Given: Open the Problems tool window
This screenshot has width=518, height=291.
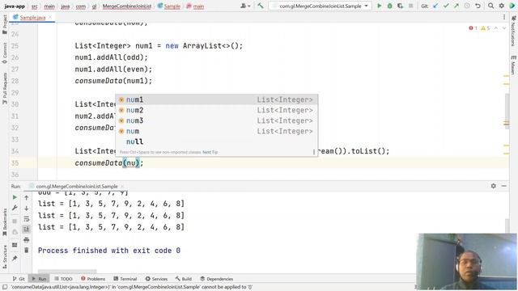Looking at the screenshot, I should [x=93, y=279].
